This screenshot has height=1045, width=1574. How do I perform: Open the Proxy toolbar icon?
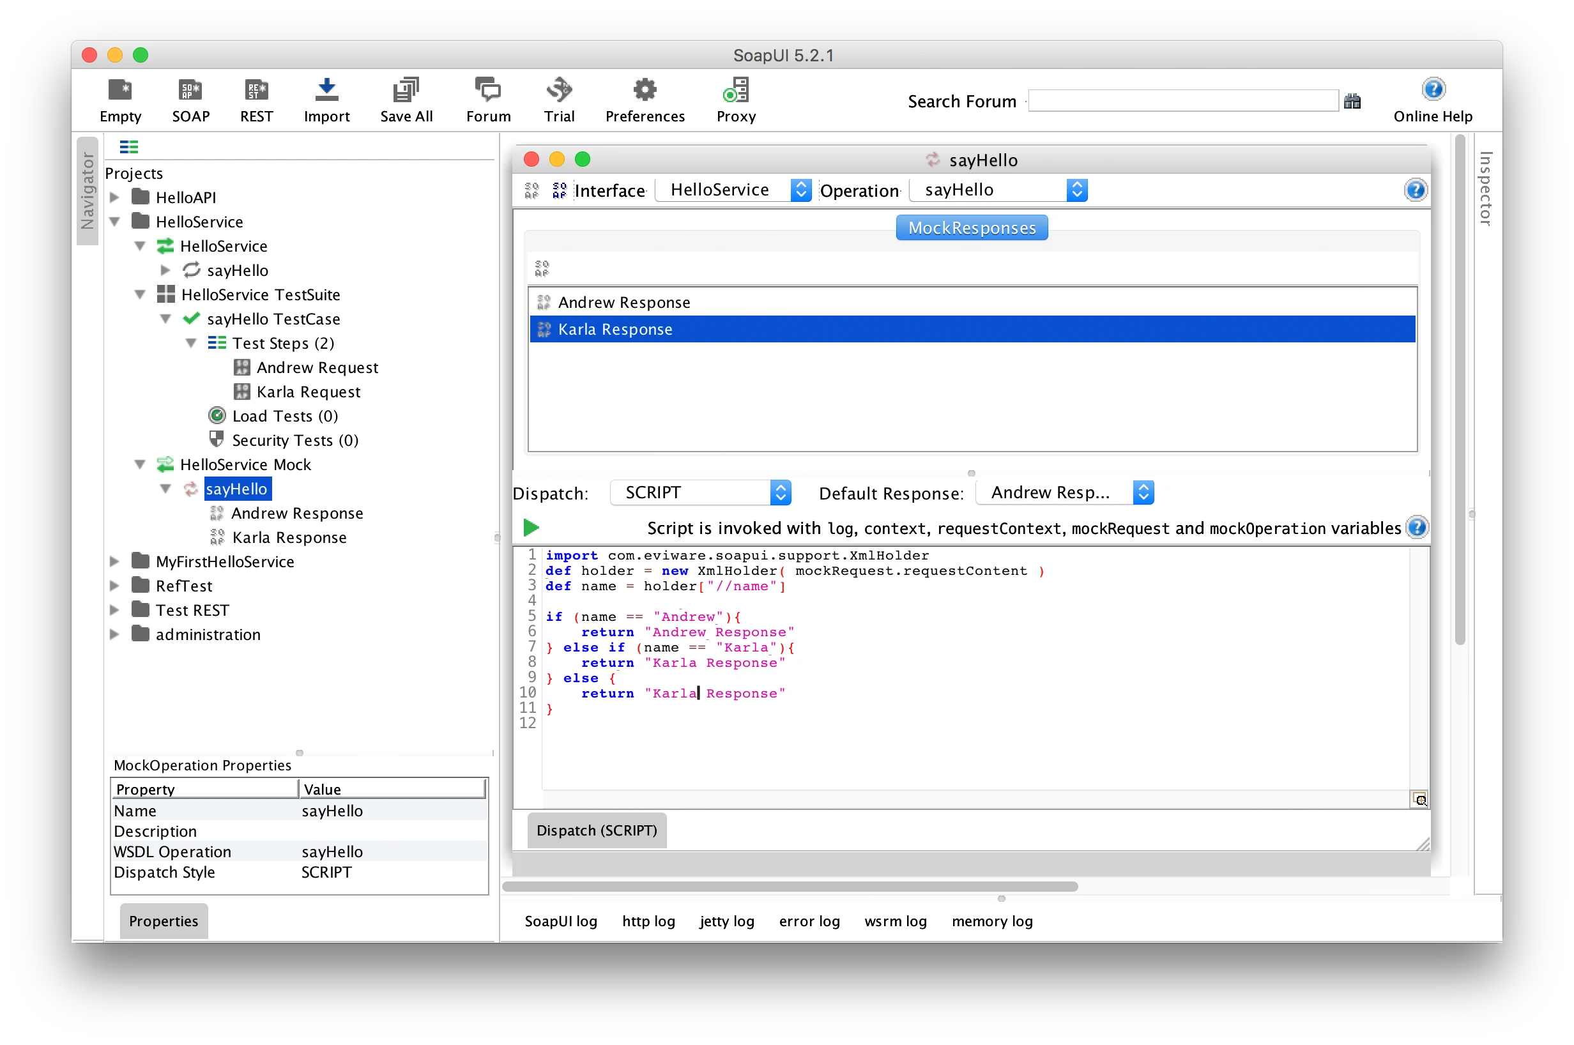pos(736,89)
